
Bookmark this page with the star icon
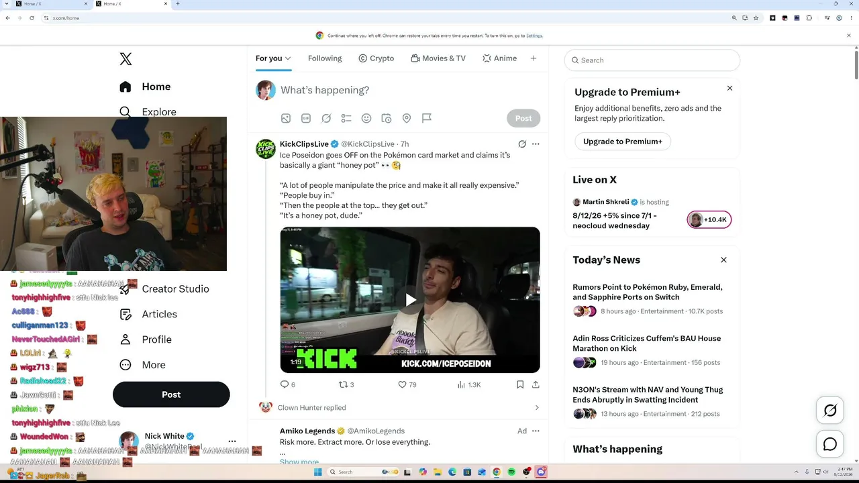pos(756,18)
